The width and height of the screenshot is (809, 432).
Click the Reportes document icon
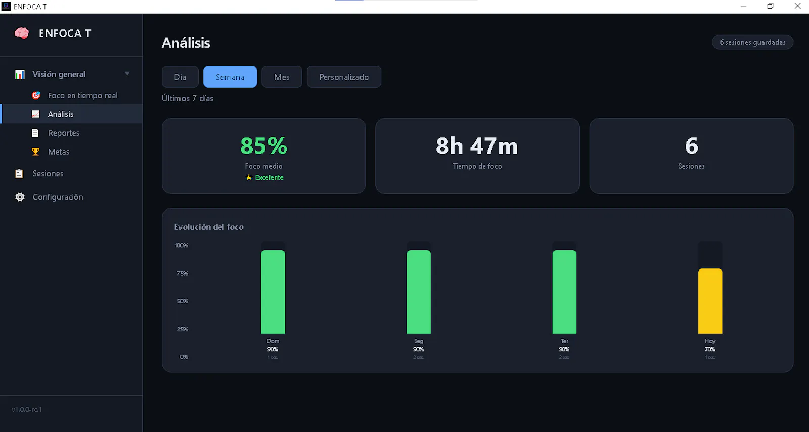pyautogui.click(x=35, y=133)
